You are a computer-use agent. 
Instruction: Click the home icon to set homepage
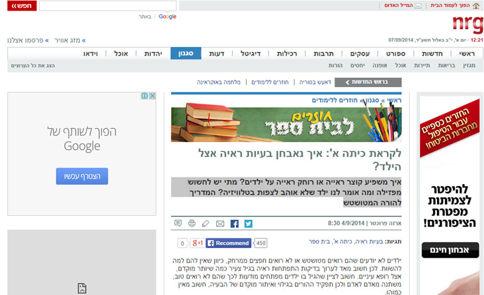pos(476,5)
